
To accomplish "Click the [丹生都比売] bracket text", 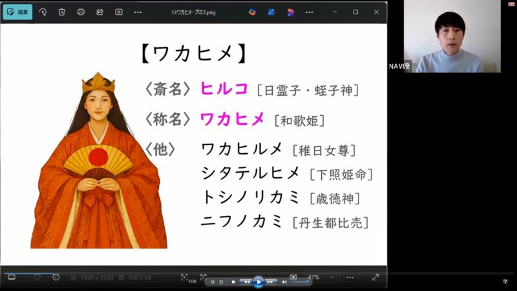I will pyautogui.click(x=331, y=223).
